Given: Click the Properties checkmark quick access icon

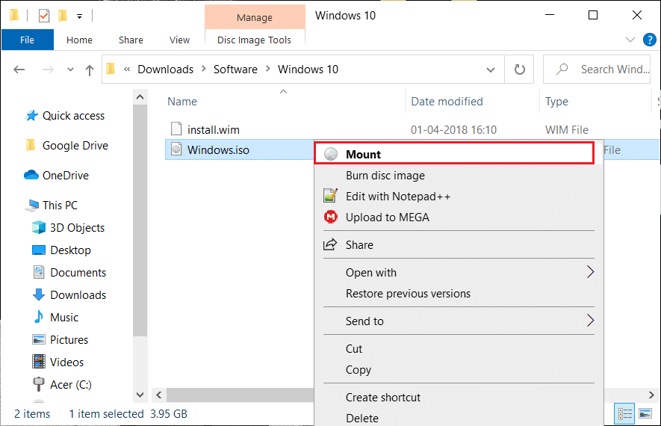Looking at the screenshot, I should click(43, 15).
